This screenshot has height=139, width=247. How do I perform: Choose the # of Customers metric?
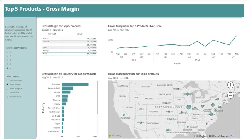point(7,80)
